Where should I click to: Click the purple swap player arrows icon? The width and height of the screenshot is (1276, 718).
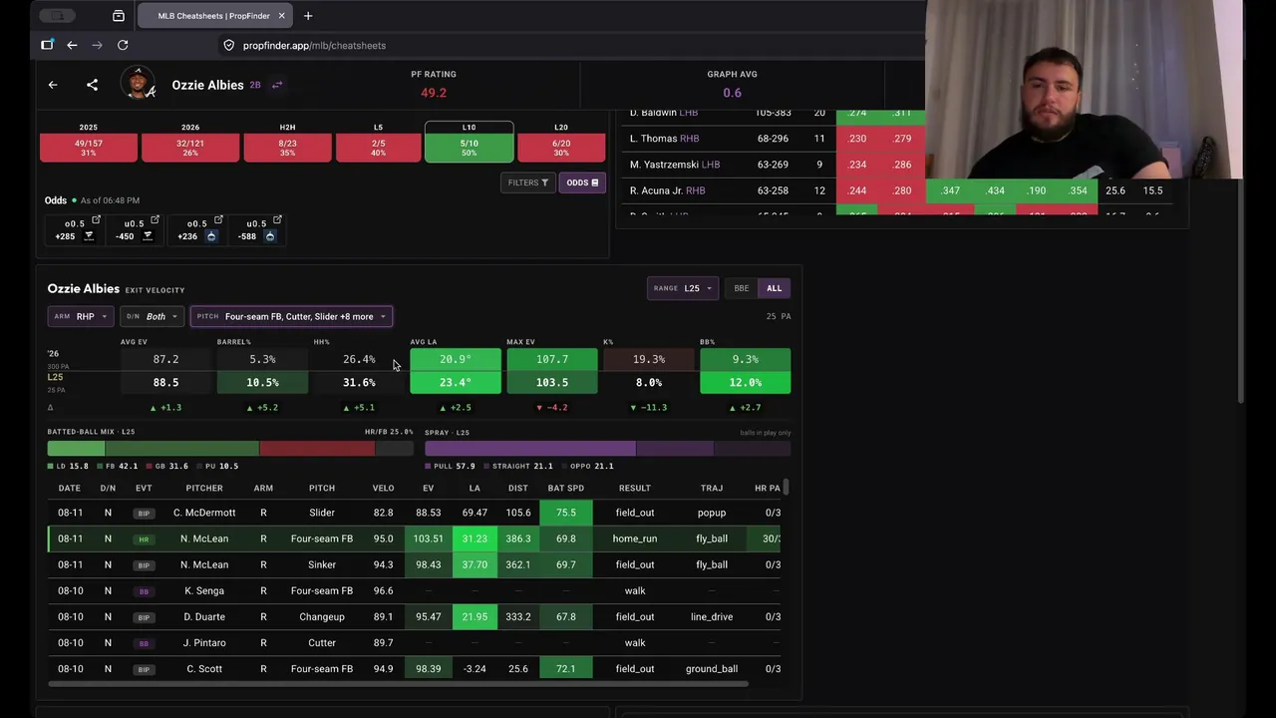click(277, 85)
